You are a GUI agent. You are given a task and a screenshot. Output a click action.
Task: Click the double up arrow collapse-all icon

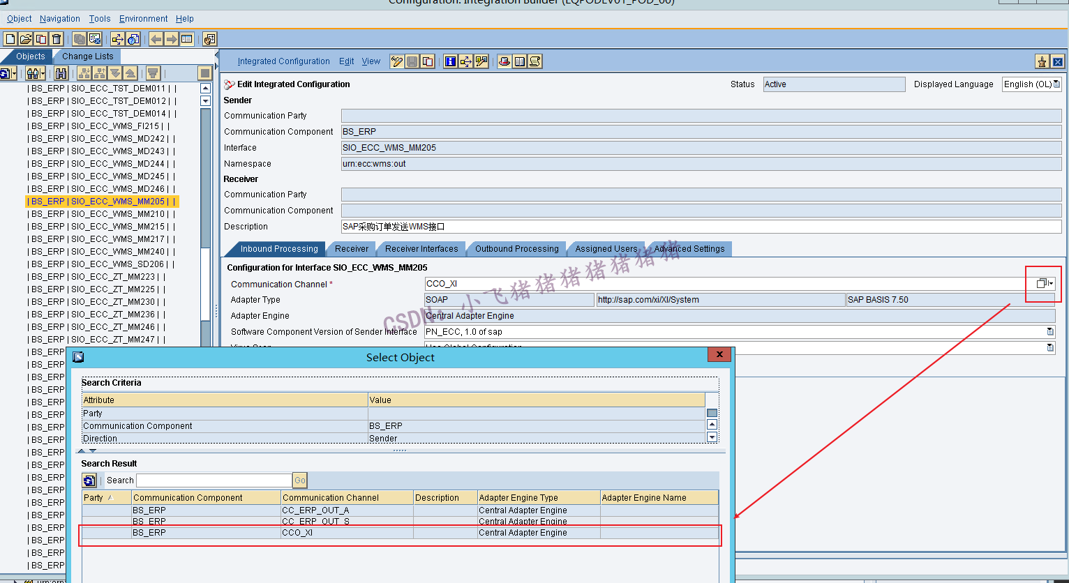pyautogui.click(x=130, y=73)
